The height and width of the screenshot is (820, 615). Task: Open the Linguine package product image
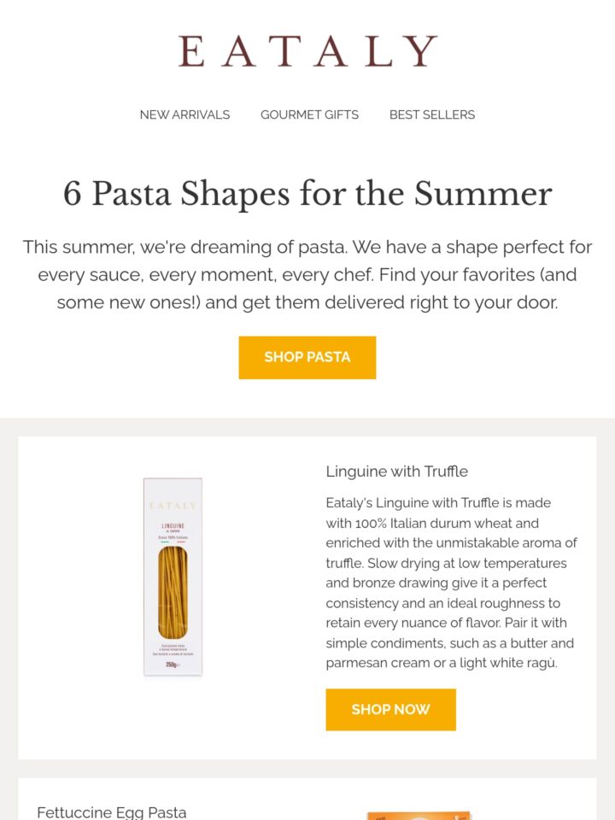[x=173, y=577]
